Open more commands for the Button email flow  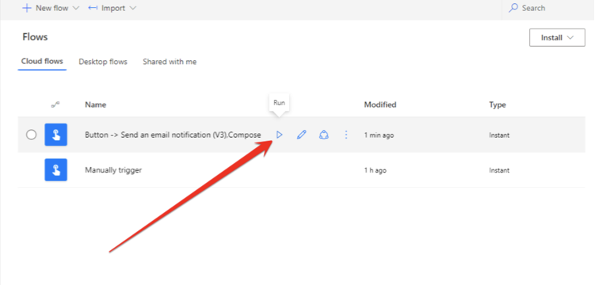point(345,135)
